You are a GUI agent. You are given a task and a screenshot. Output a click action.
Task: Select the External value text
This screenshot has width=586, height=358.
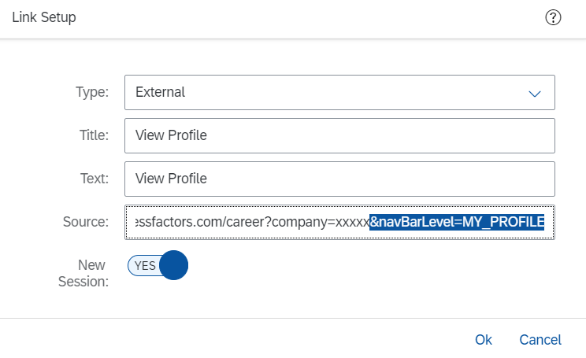click(x=160, y=92)
